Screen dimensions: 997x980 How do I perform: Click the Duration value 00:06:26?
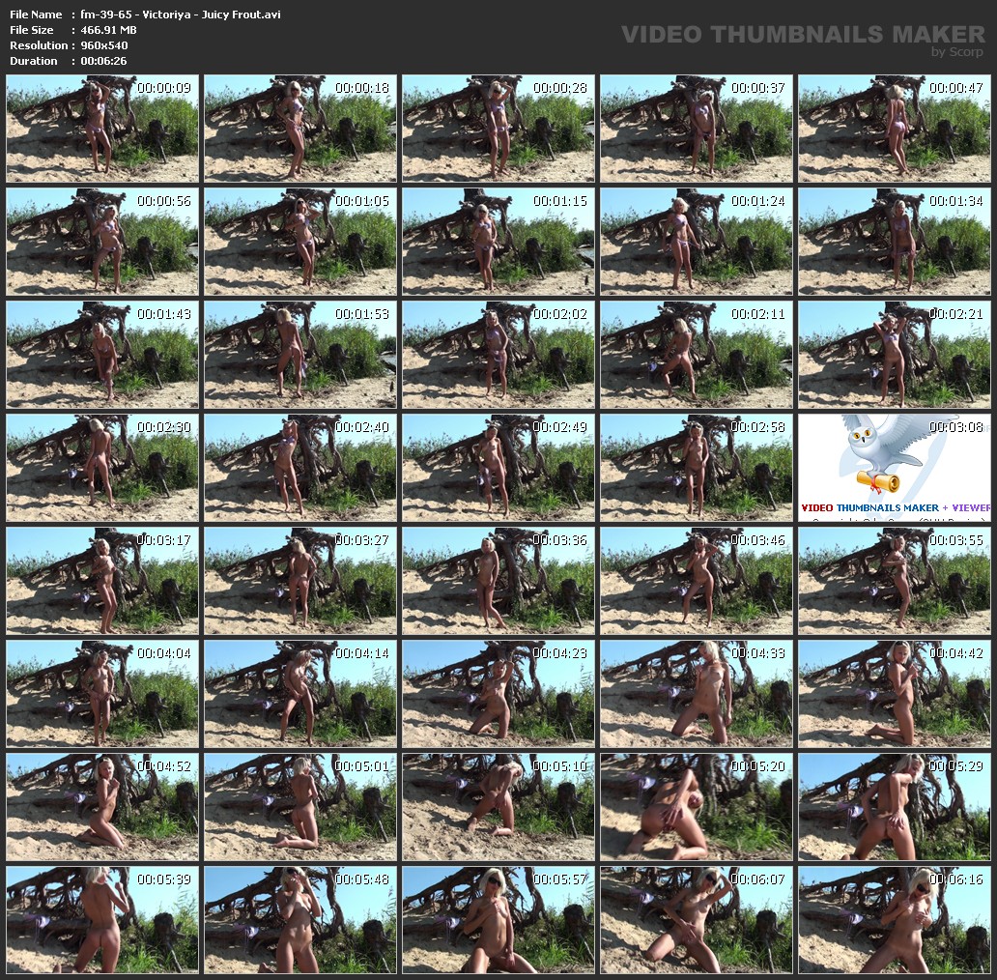pyautogui.click(x=103, y=61)
